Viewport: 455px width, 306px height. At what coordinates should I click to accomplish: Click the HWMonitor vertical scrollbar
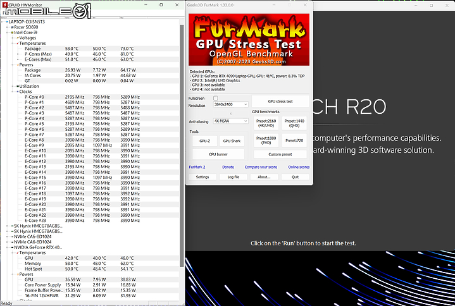coord(182,145)
